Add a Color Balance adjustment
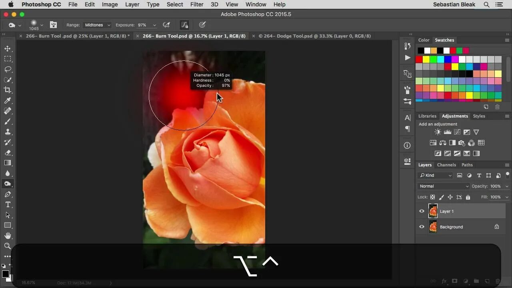This screenshot has width=512, height=288. tap(443, 143)
